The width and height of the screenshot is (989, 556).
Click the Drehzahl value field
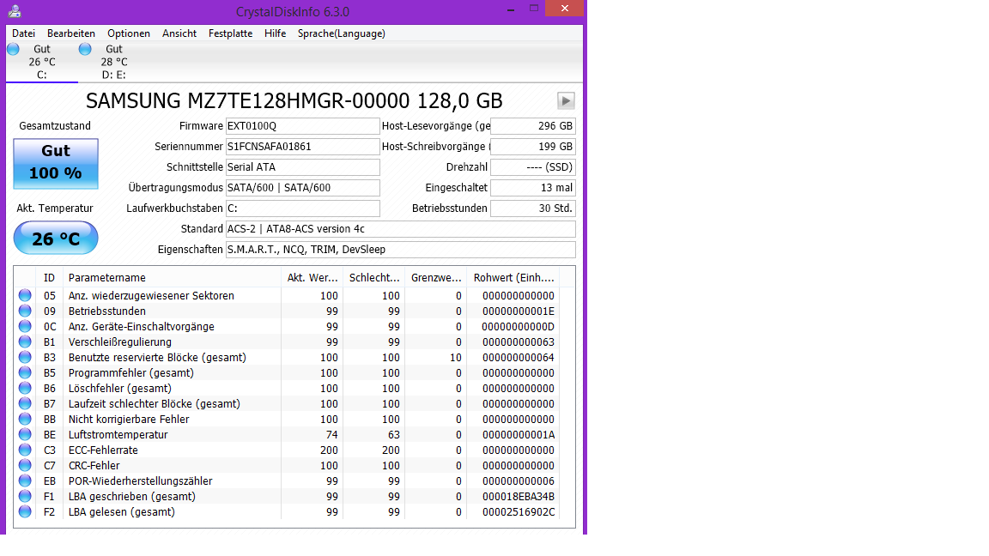point(533,167)
